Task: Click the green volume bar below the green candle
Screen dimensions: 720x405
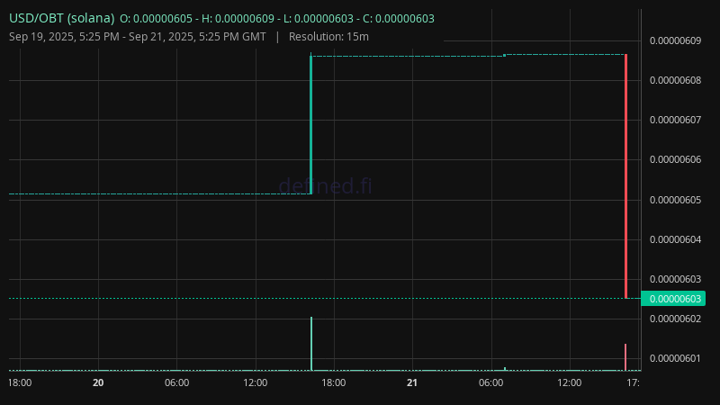Action: pyautogui.click(x=311, y=344)
